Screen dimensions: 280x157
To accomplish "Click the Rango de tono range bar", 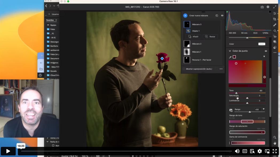I will (x=247, y=122).
